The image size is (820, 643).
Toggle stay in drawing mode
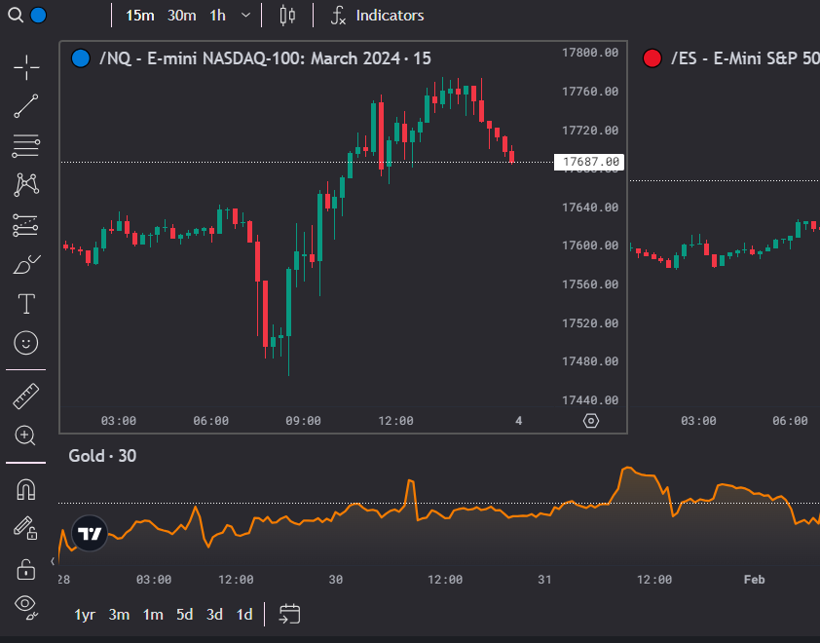coord(25,528)
